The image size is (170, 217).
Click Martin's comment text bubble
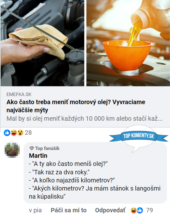pos(95,173)
